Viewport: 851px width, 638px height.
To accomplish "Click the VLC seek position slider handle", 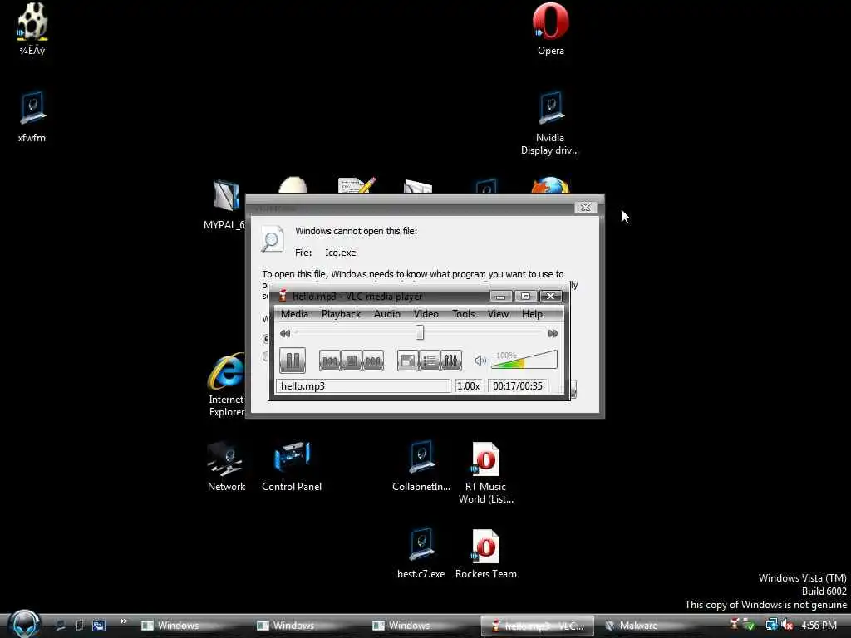I will point(420,332).
